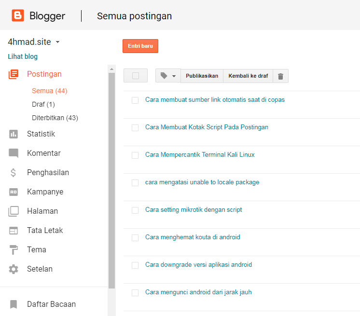Screen dimensions: 360x316
Task: Click the Tema paint roller icon
Action: [x=14, y=250]
